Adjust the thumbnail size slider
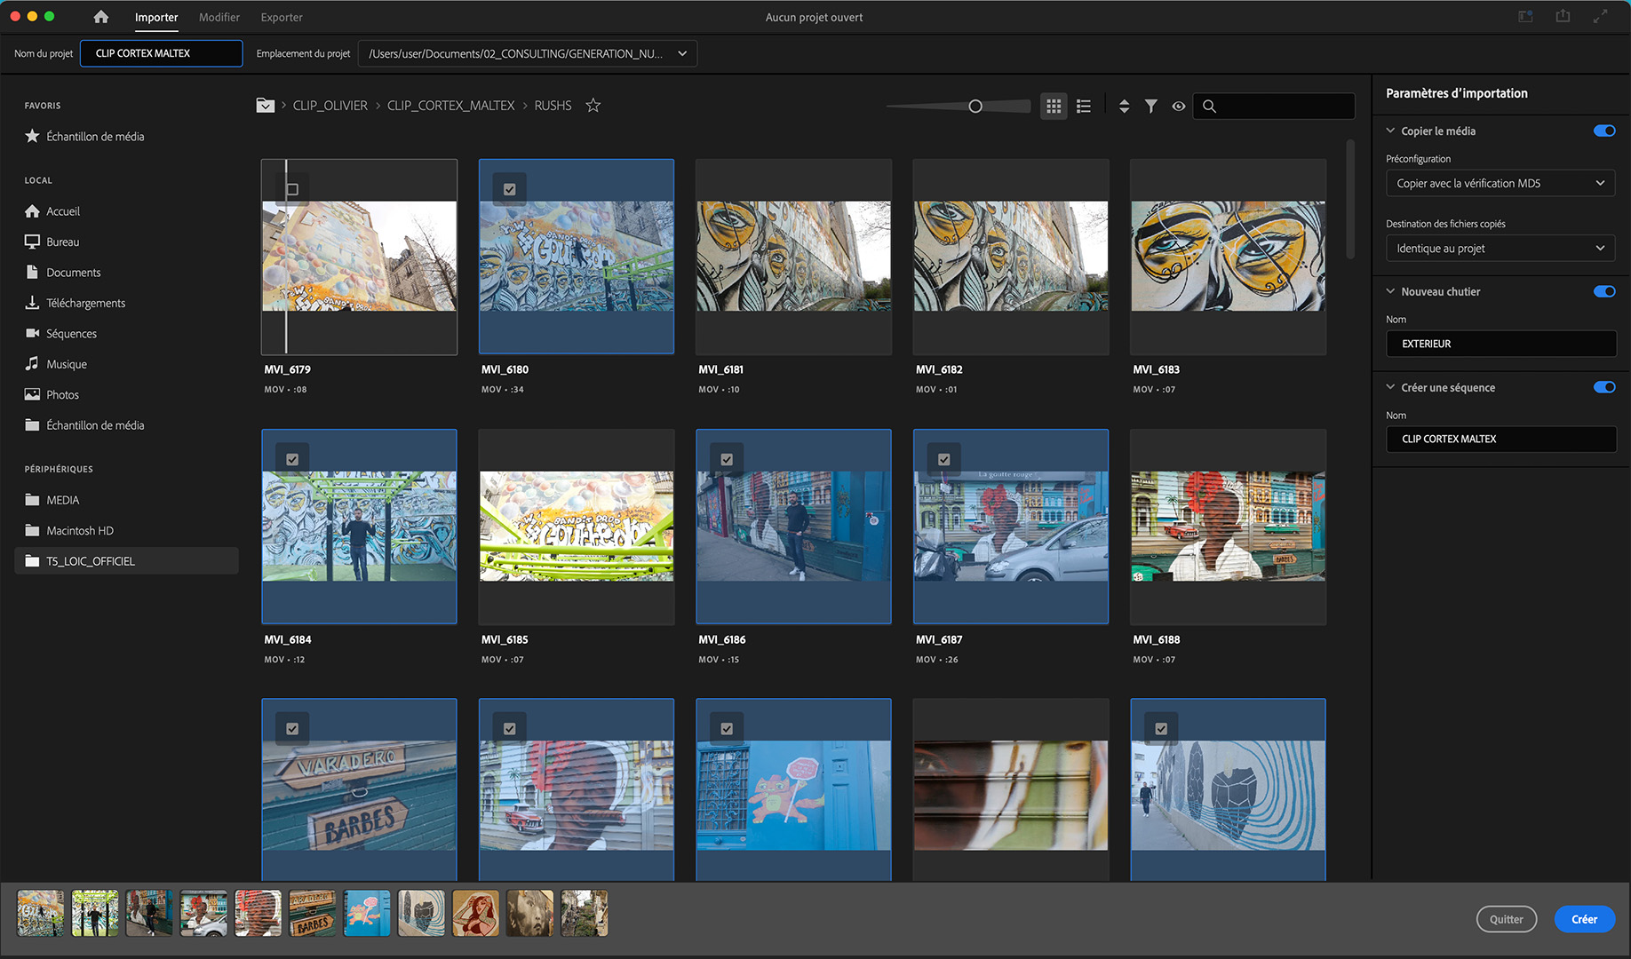 point(975,107)
